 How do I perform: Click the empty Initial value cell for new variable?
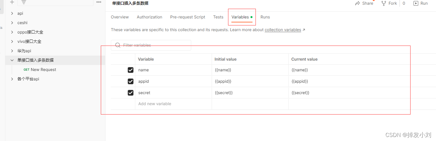tap(250, 104)
